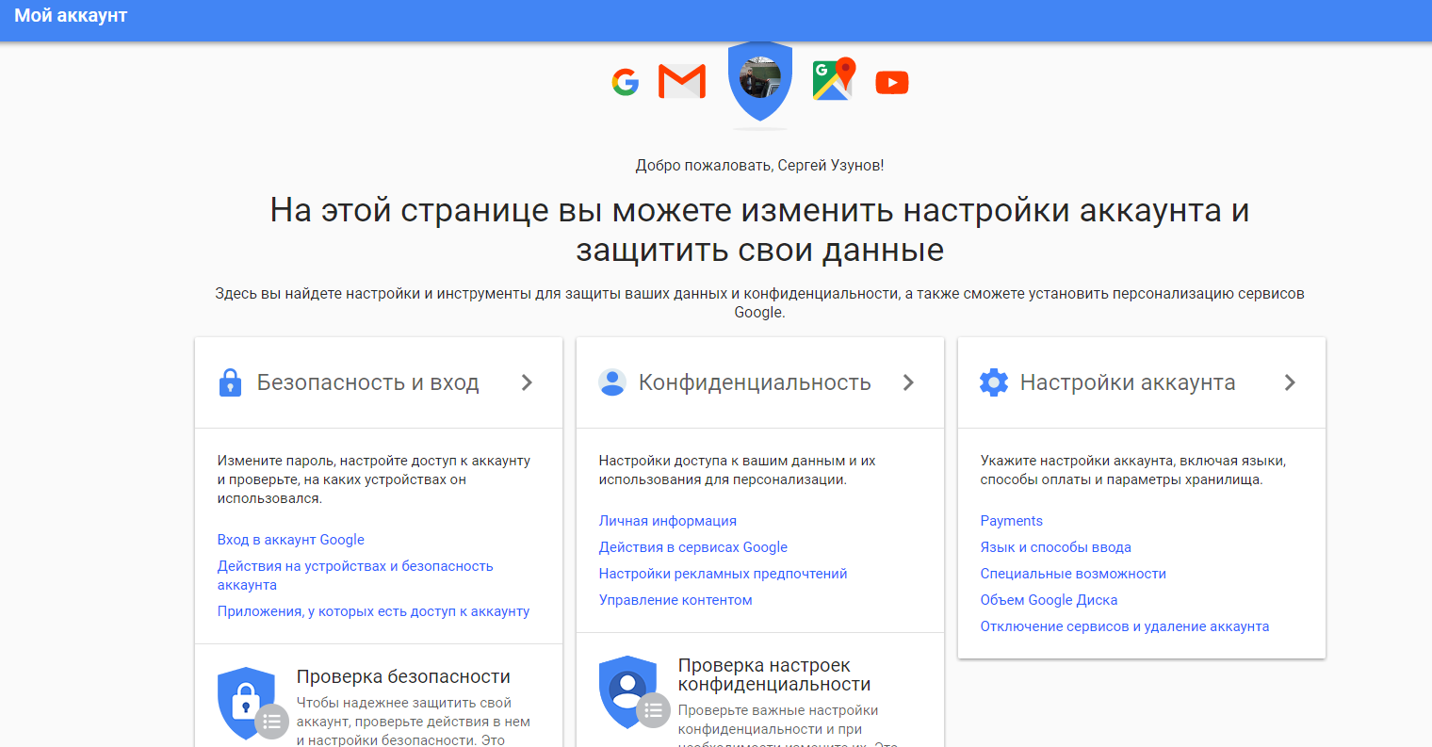Click the profile photo shield icon

(x=760, y=81)
